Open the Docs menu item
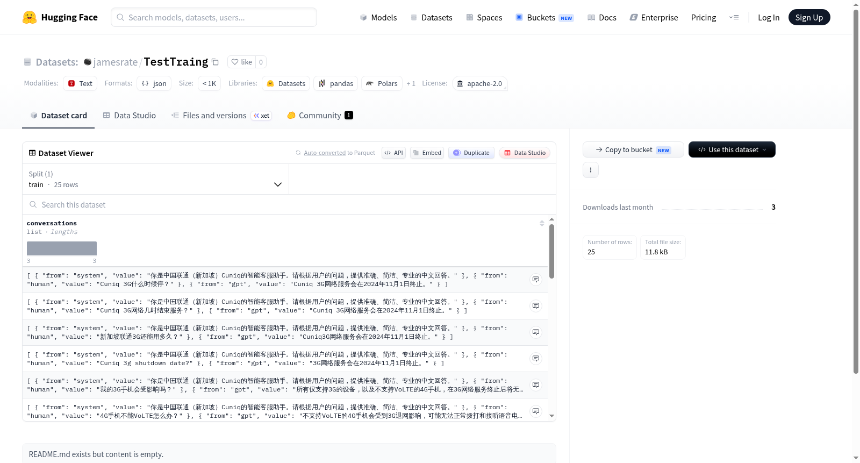 pyautogui.click(x=602, y=17)
